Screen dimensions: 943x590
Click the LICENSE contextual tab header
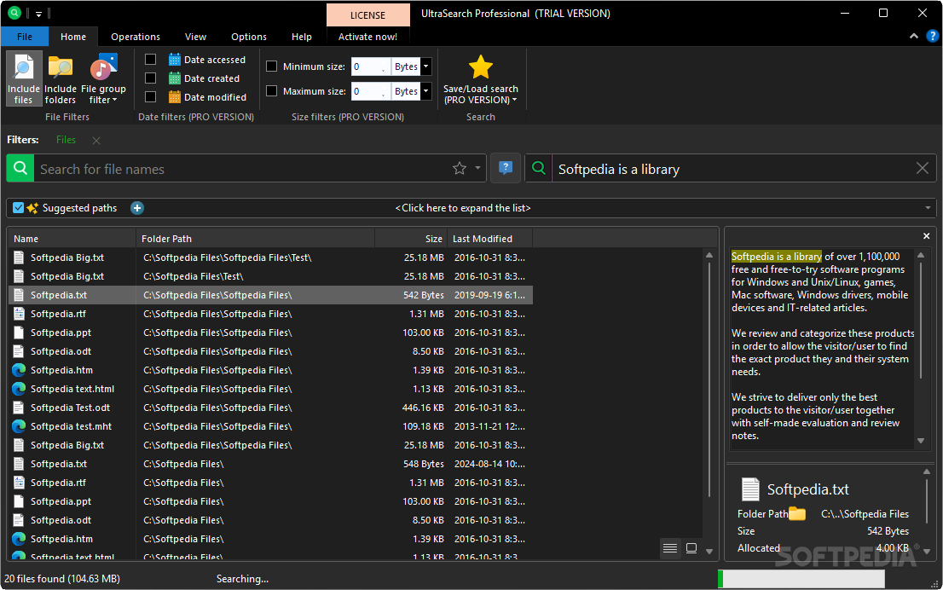[368, 15]
